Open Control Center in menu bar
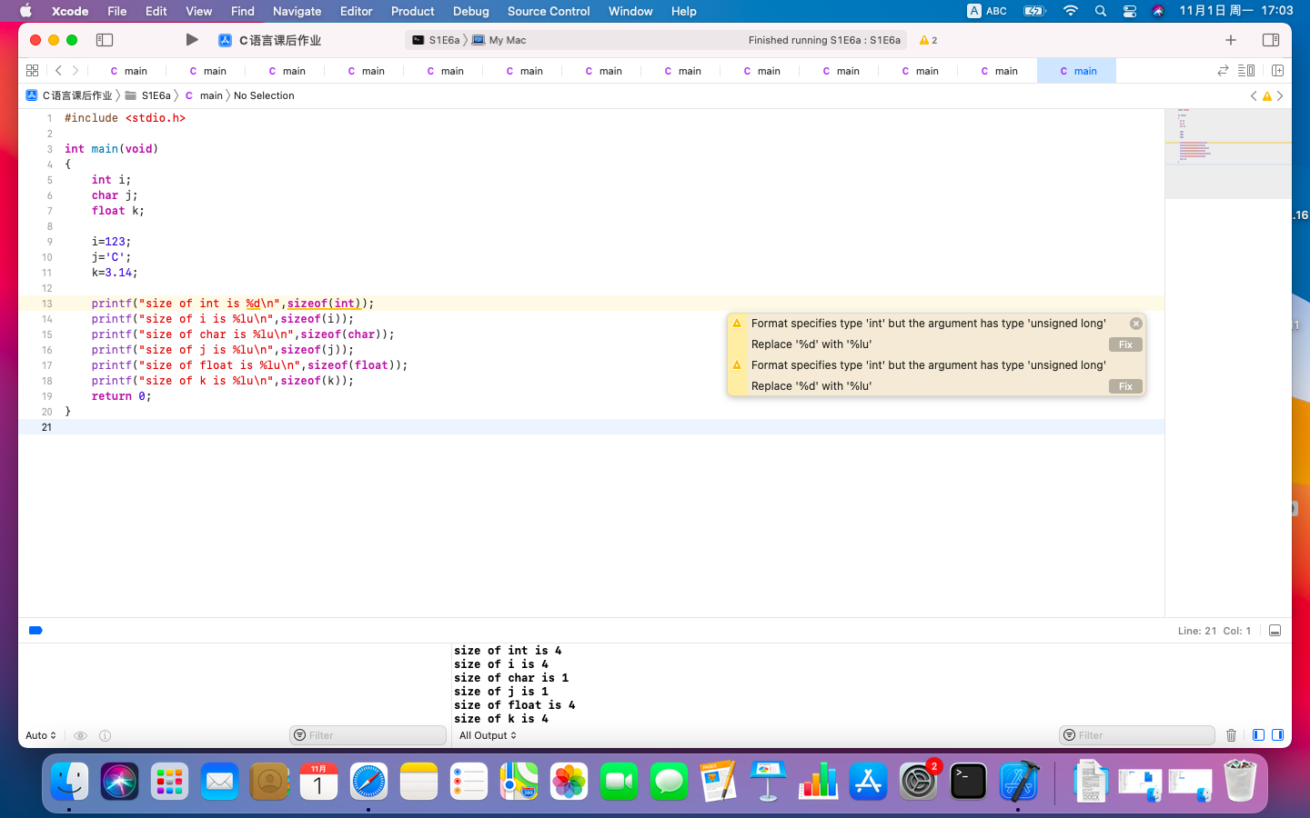Image resolution: width=1310 pixels, height=818 pixels. point(1129,11)
